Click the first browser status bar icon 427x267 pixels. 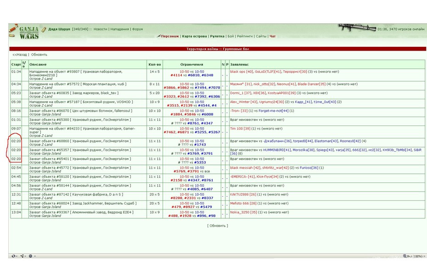tap(14, 256)
